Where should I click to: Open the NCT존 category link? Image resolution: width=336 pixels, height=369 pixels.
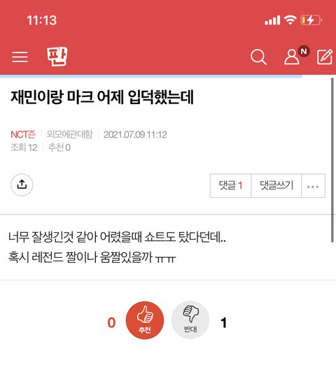tap(23, 135)
